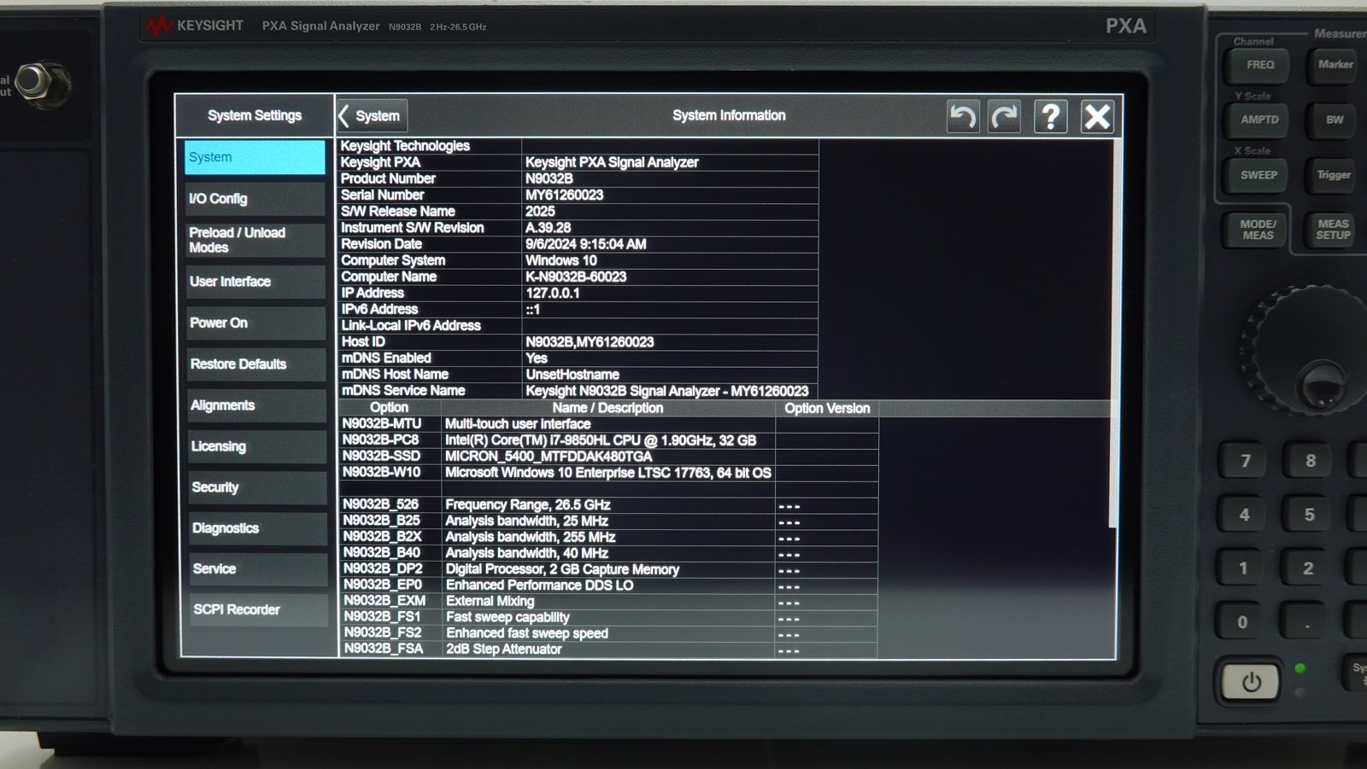The height and width of the screenshot is (769, 1367).
Task: Select the mDNS Enabled Yes value
Action: [x=537, y=358]
